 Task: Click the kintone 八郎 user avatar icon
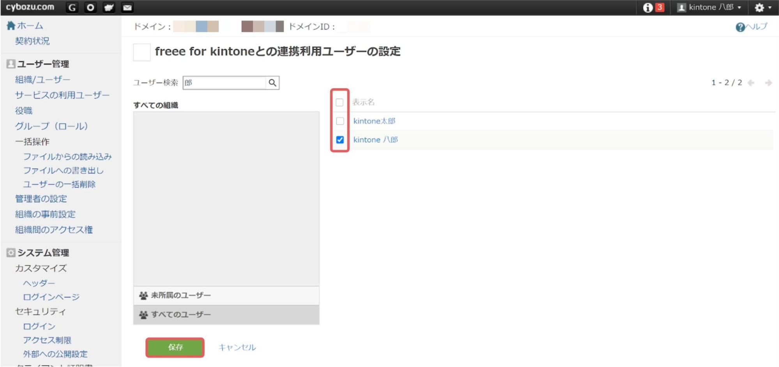point(681,7)
